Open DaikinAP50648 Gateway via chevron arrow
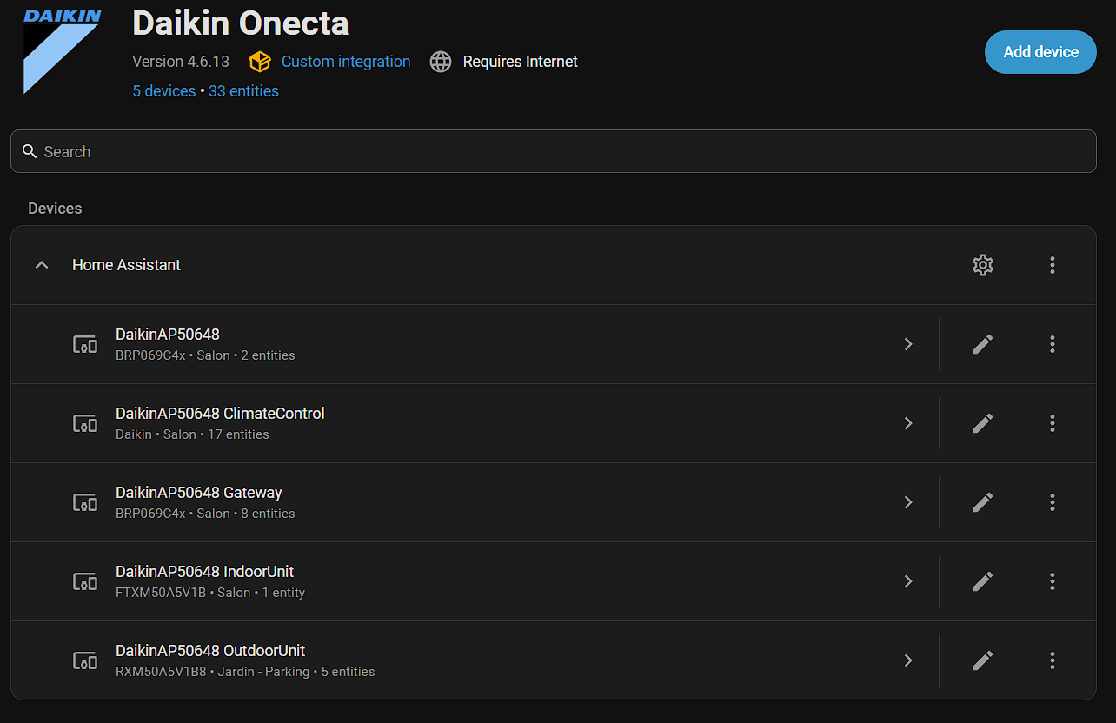This screenshot has height=723, width=1116. (x=908, y=502)
